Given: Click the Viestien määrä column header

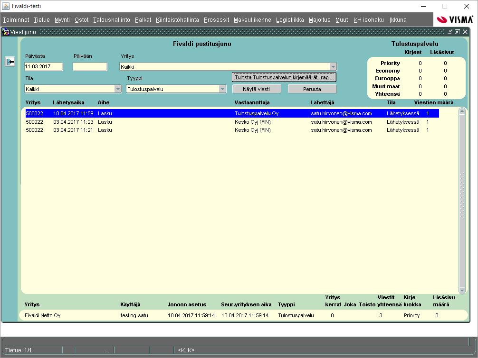Looking at the screenshot, I should tap(433, 102).
